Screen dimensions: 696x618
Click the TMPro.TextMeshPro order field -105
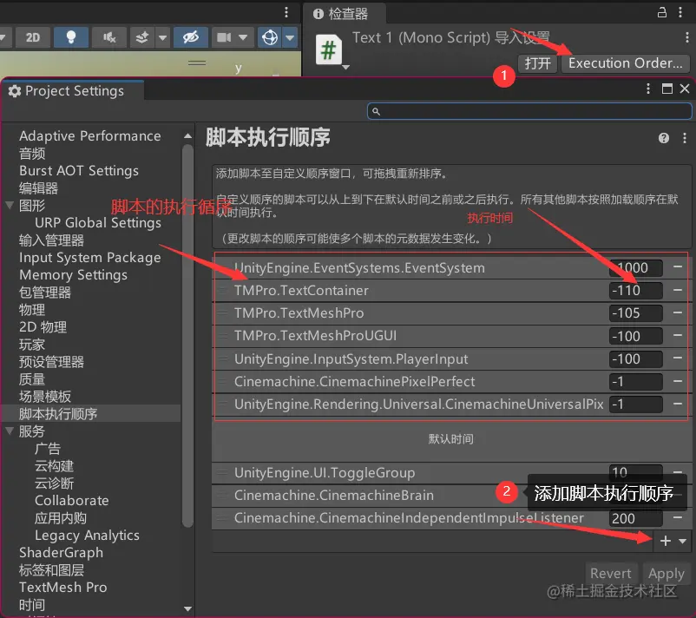click(635, 313)
